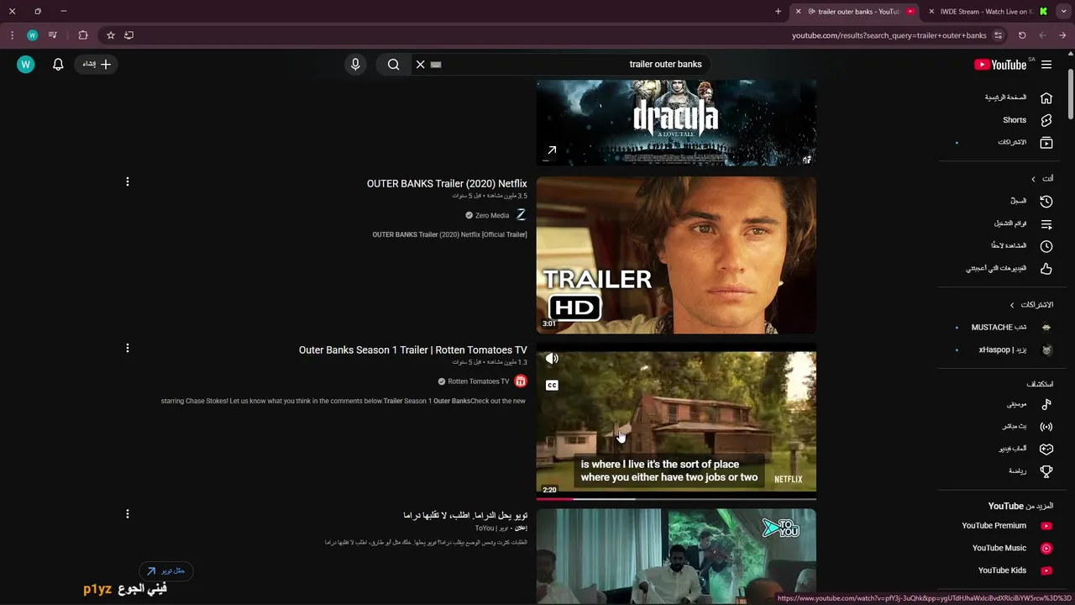Open the browser profile avatar in toolbar
This screenshot has width=1075, height=605.
pyautogui.click(x=32, y=35)
